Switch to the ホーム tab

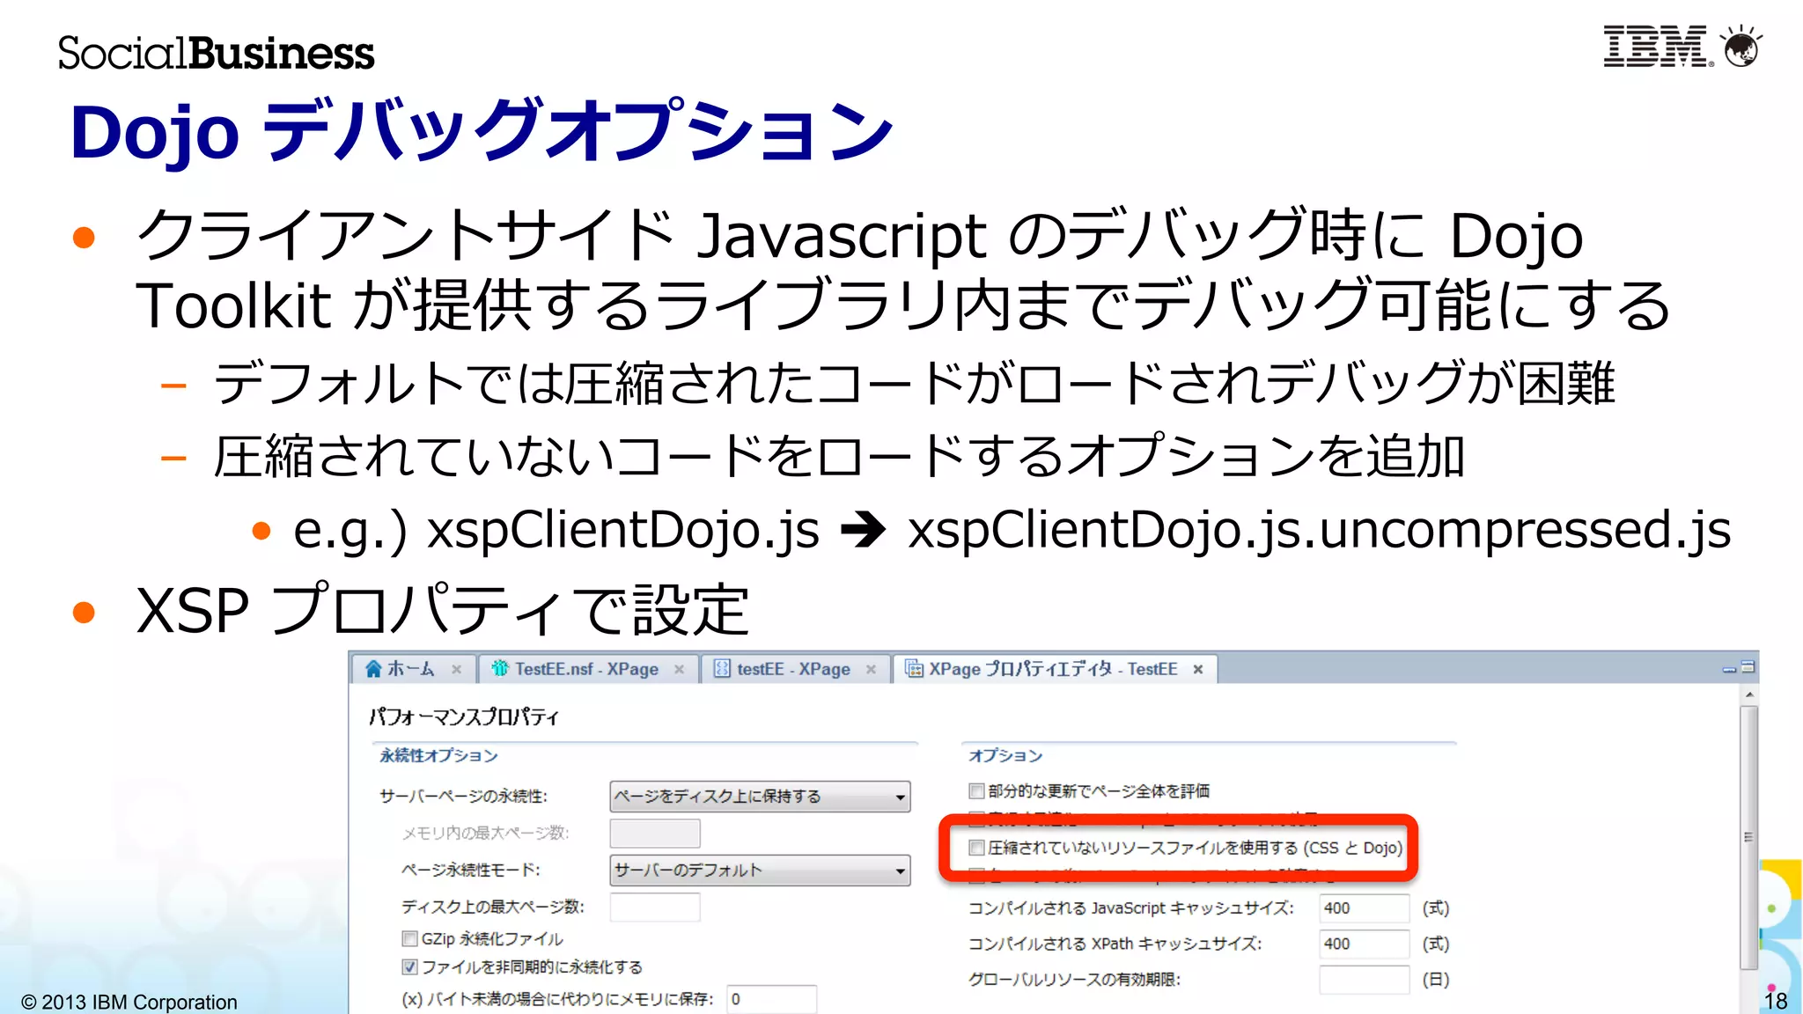(x=413, y=669)
